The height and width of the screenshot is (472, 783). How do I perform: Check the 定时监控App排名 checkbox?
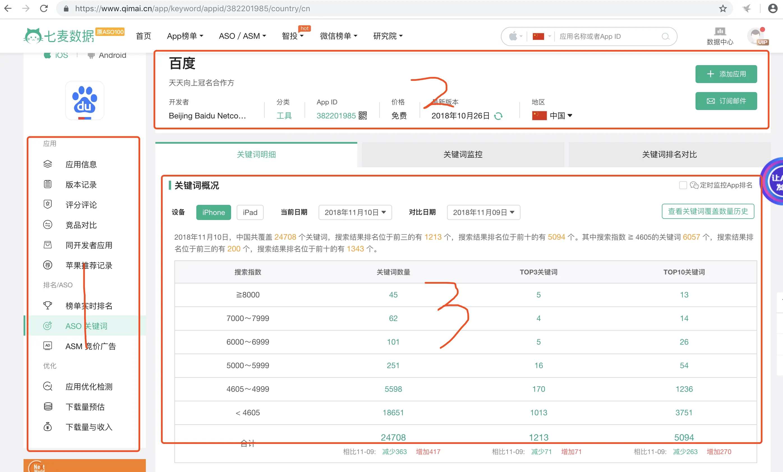point(683,185)
